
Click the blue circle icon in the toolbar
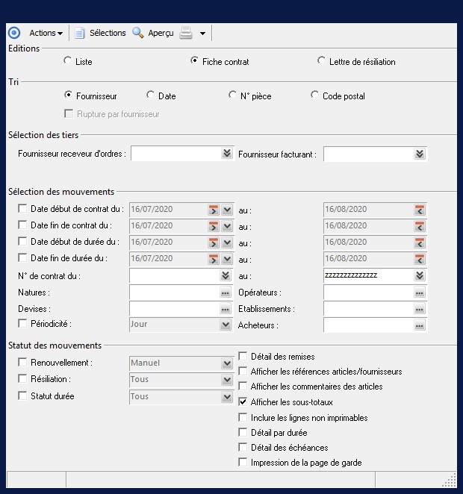pos(14,33)
